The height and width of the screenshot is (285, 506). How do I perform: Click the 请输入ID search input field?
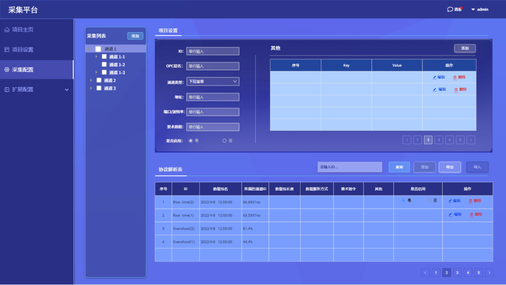tap(350, 167)
